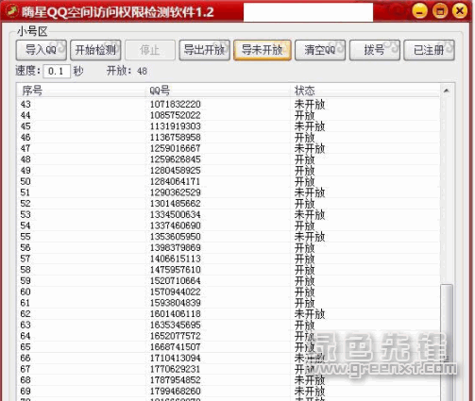Viewport: 475px width, 401px height.
Task: Select row with QQ 1601406118
Action: [229, 314]
